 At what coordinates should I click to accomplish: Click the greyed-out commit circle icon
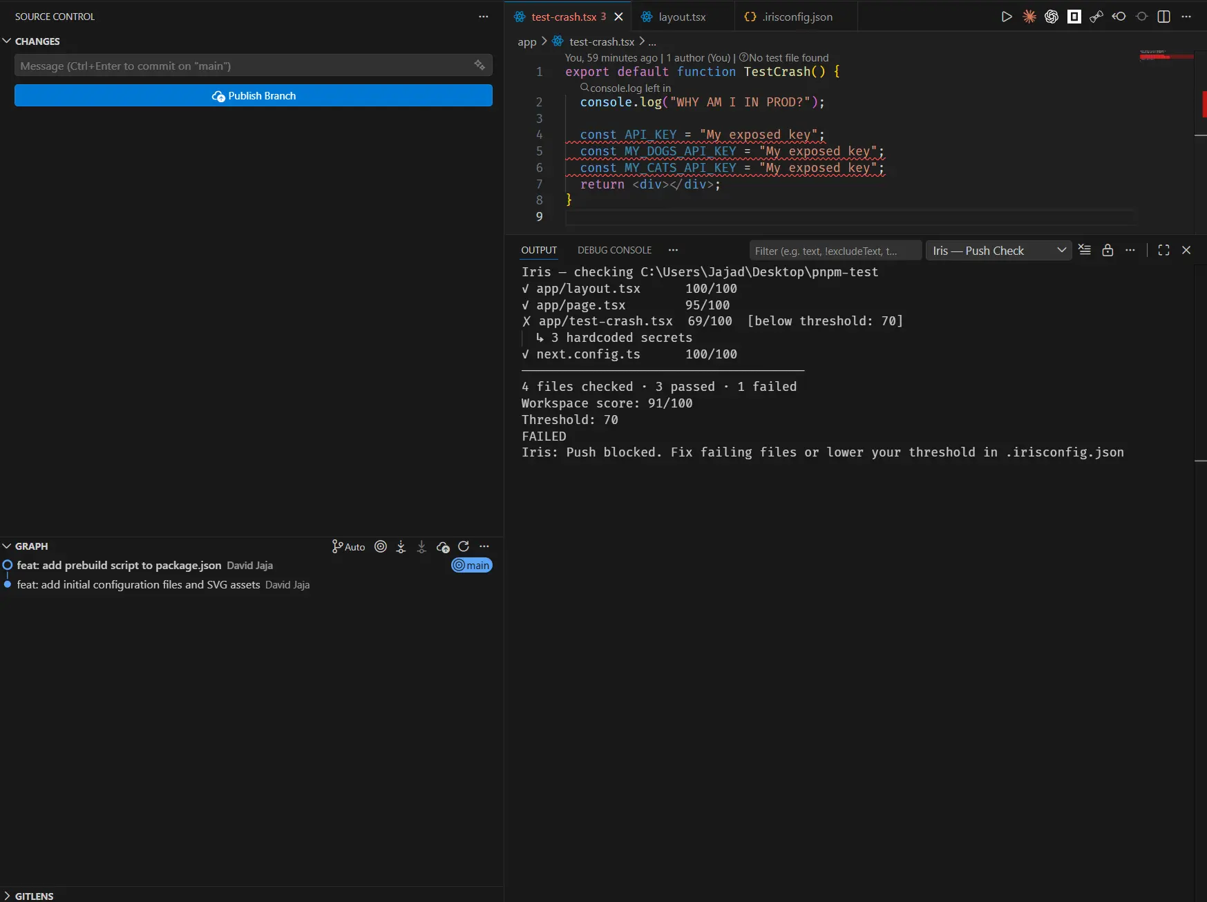click(x=1141, y=17)
